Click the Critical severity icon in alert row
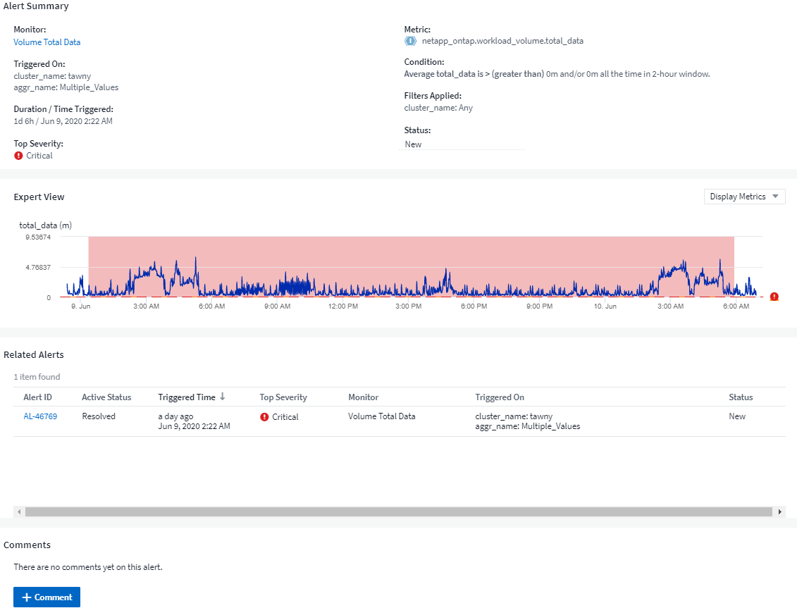The width and height of the screenshot is (797, 608). [264, 417]
